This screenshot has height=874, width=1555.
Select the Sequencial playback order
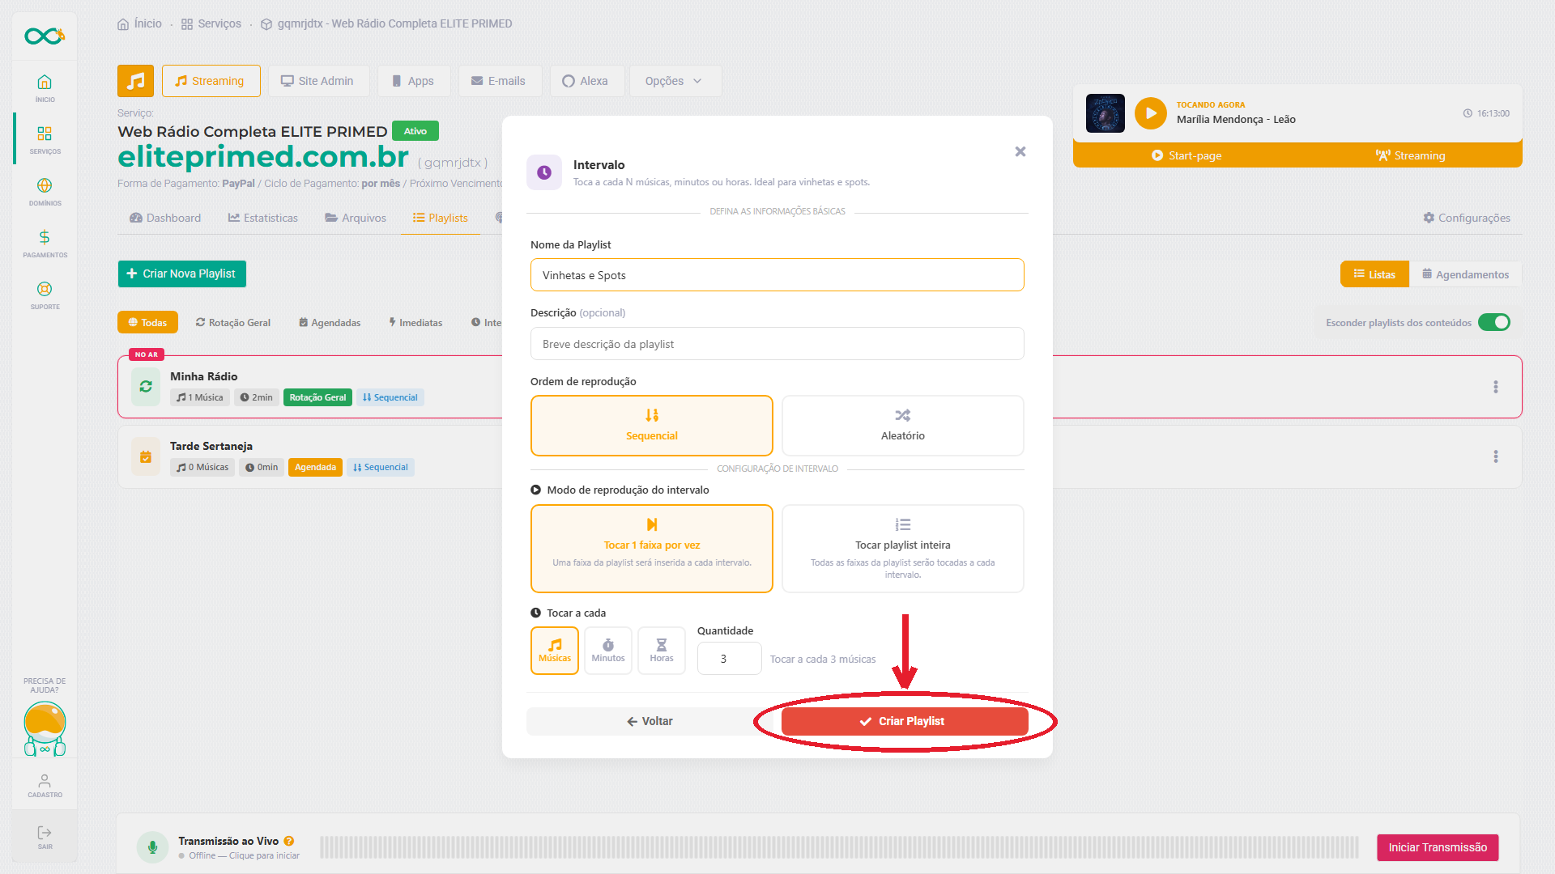(652, 426)
